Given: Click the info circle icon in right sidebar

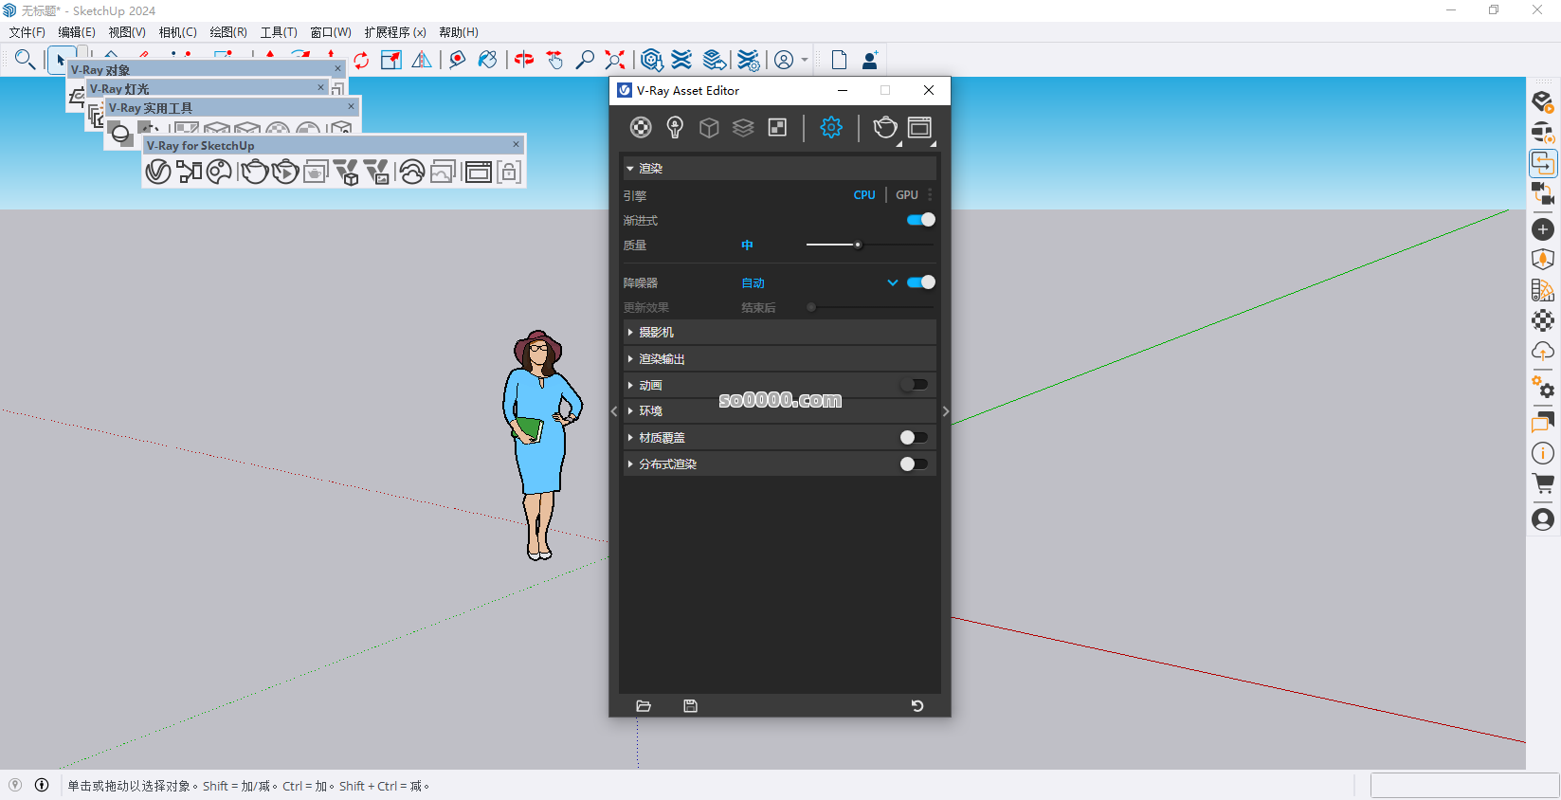Looking at the screenshot, I should [1543, 453].
